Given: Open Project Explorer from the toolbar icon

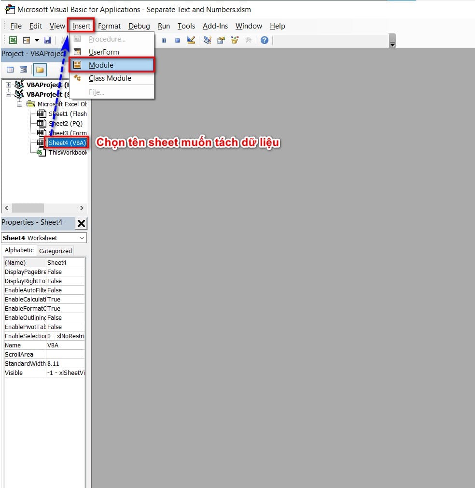Looking at the screenshot, I should pos(208,40).
